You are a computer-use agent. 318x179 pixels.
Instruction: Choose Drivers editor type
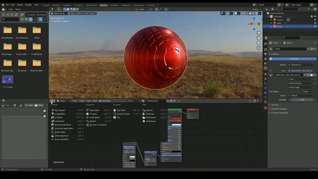click(92, 121)
